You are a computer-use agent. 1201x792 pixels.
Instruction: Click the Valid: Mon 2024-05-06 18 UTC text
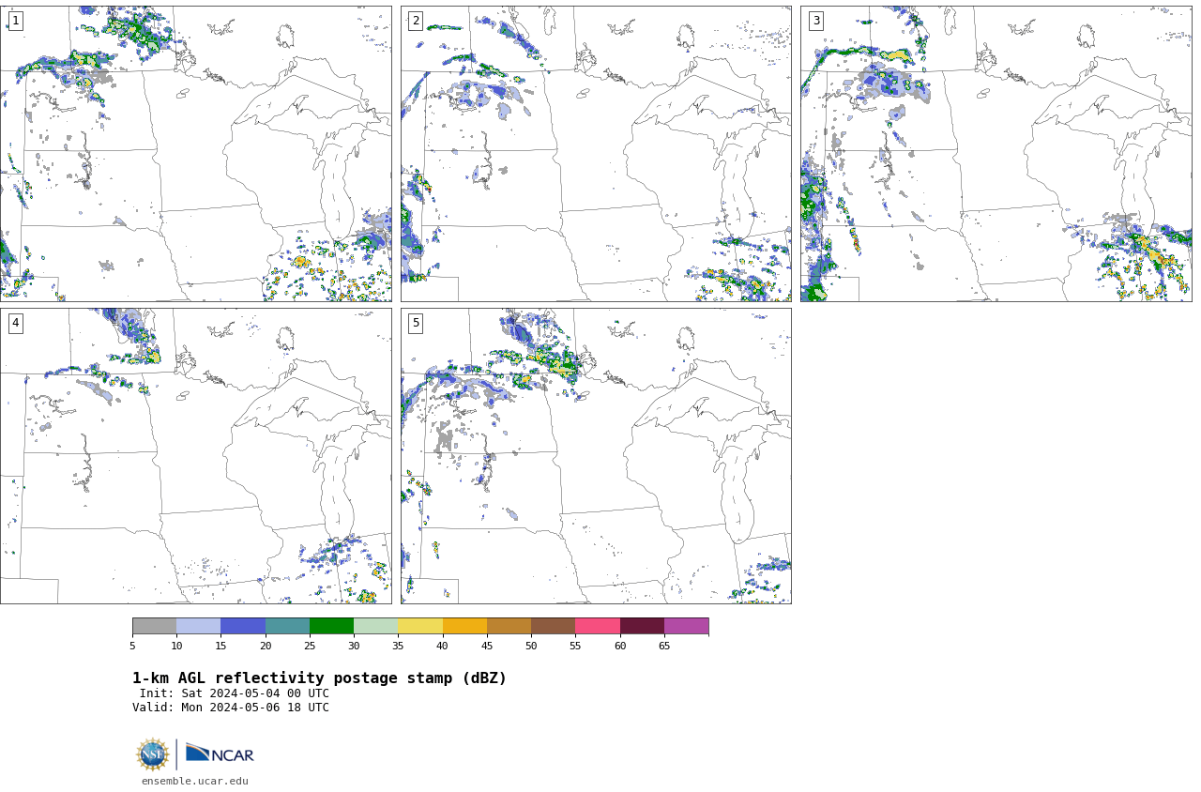(x=231, y=708)
